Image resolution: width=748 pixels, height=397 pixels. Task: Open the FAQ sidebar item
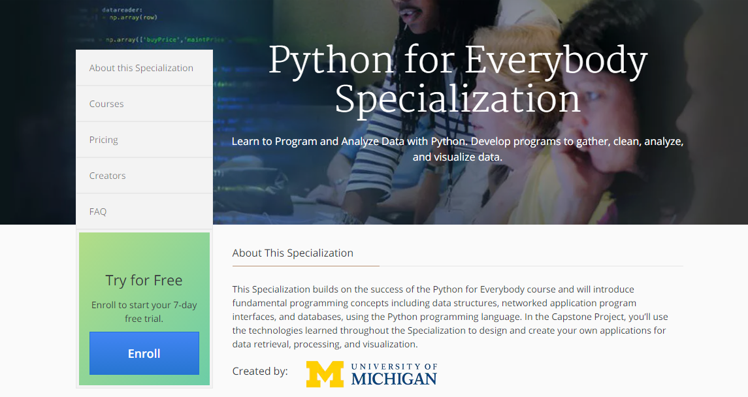pyautogui.click(x=144, y=211)
